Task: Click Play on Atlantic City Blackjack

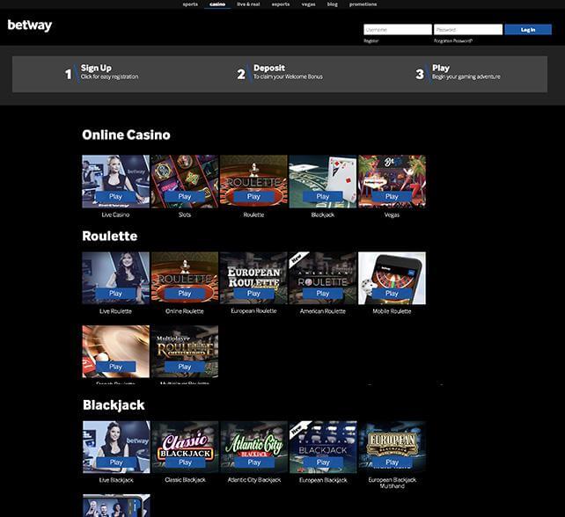Action: coord(254,462)
